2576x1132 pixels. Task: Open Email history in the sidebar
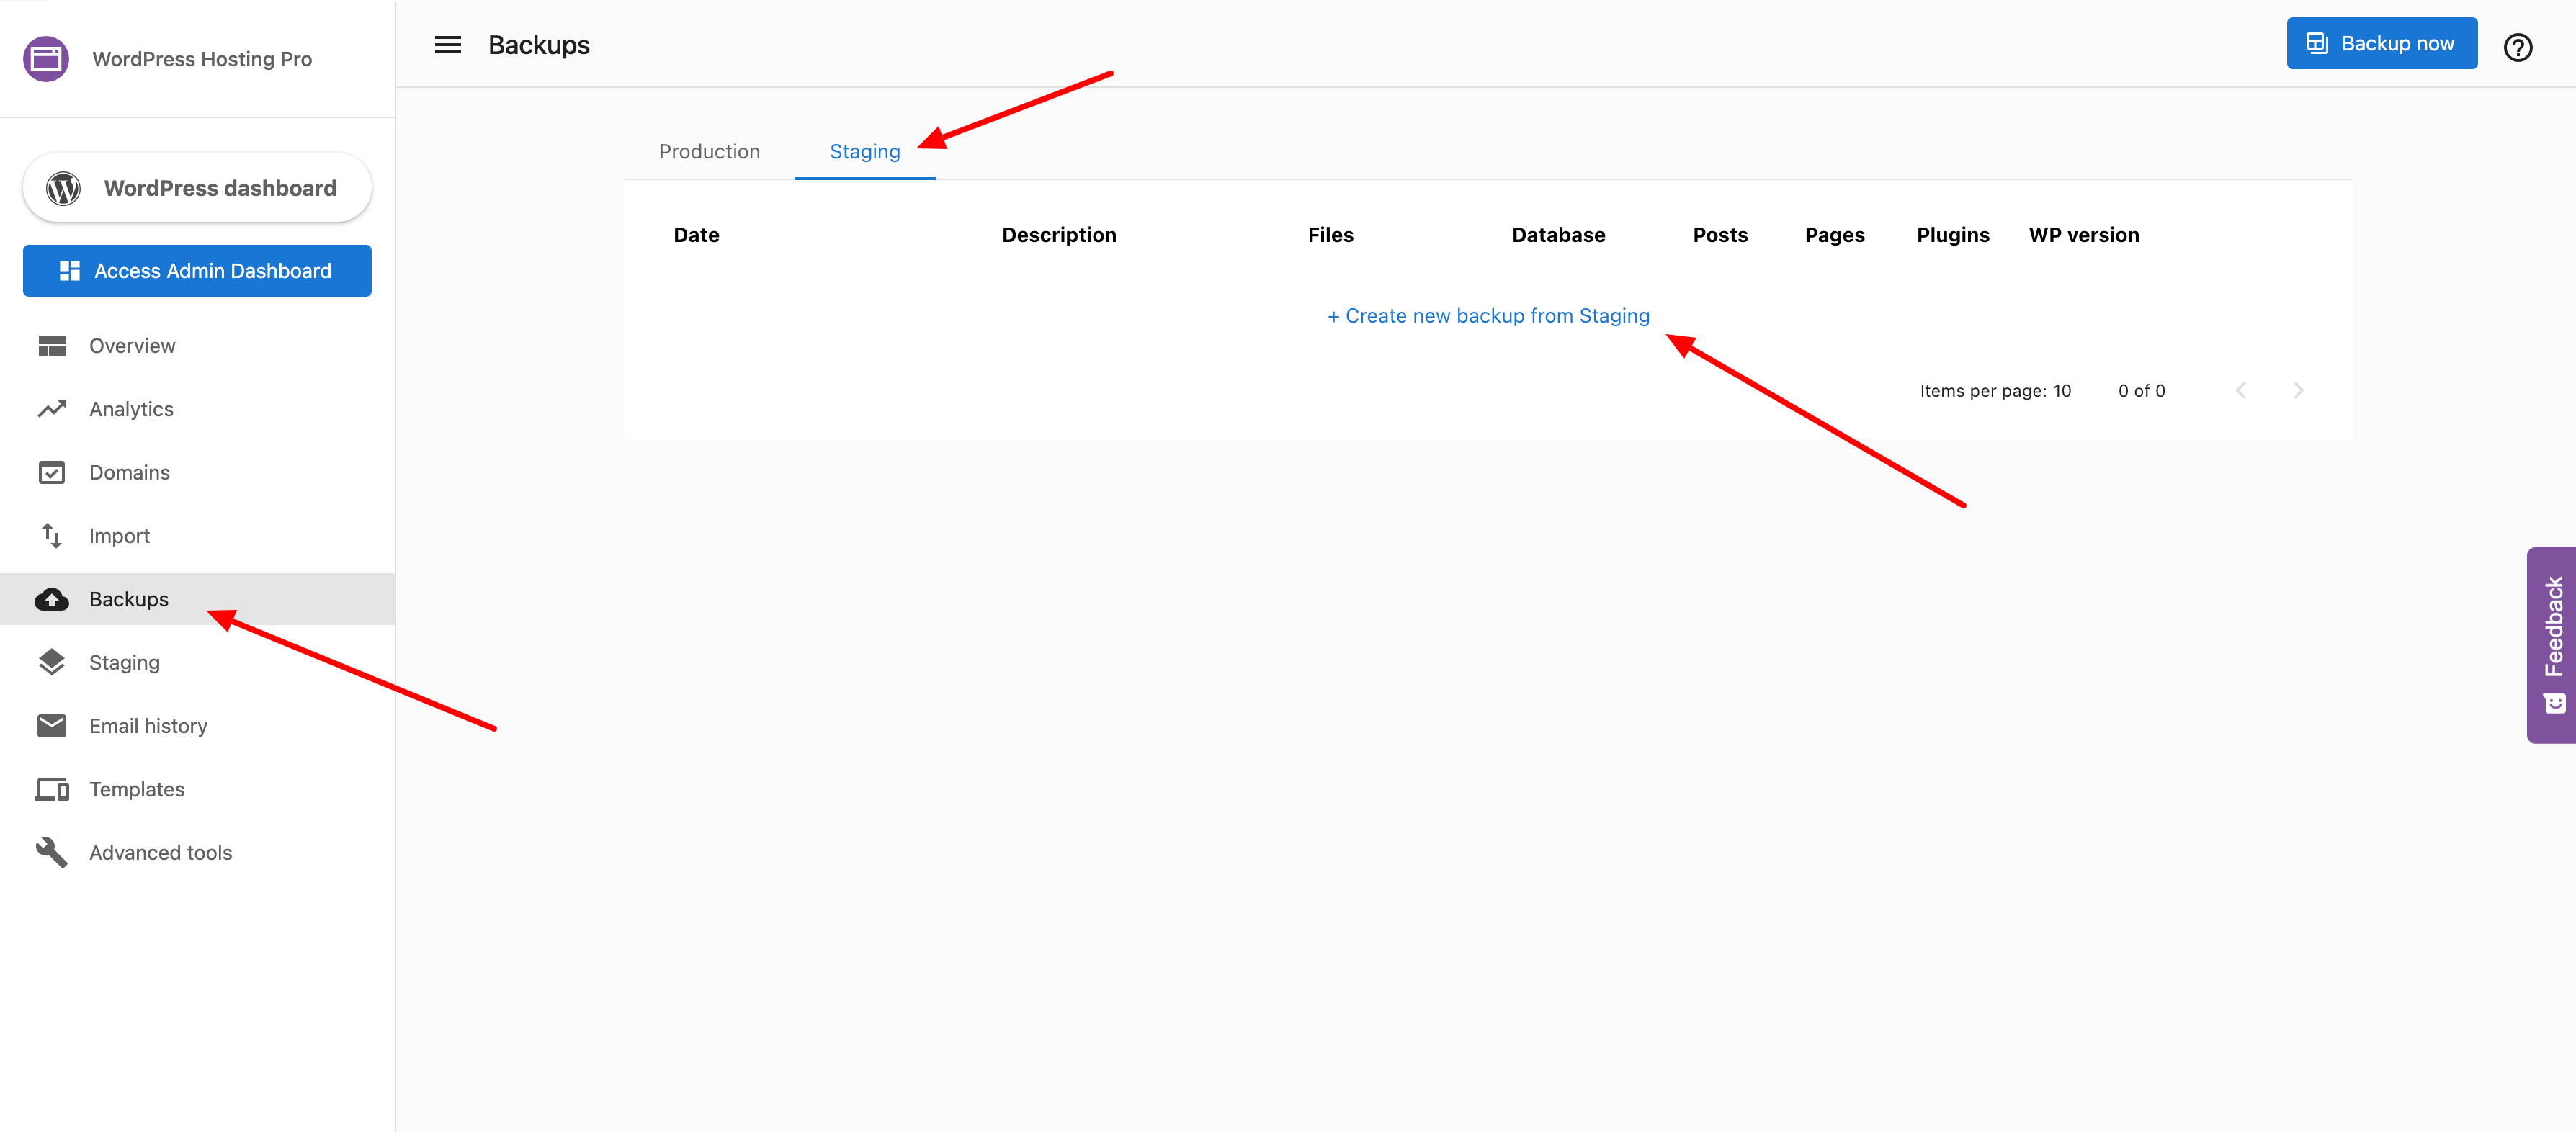198,726
